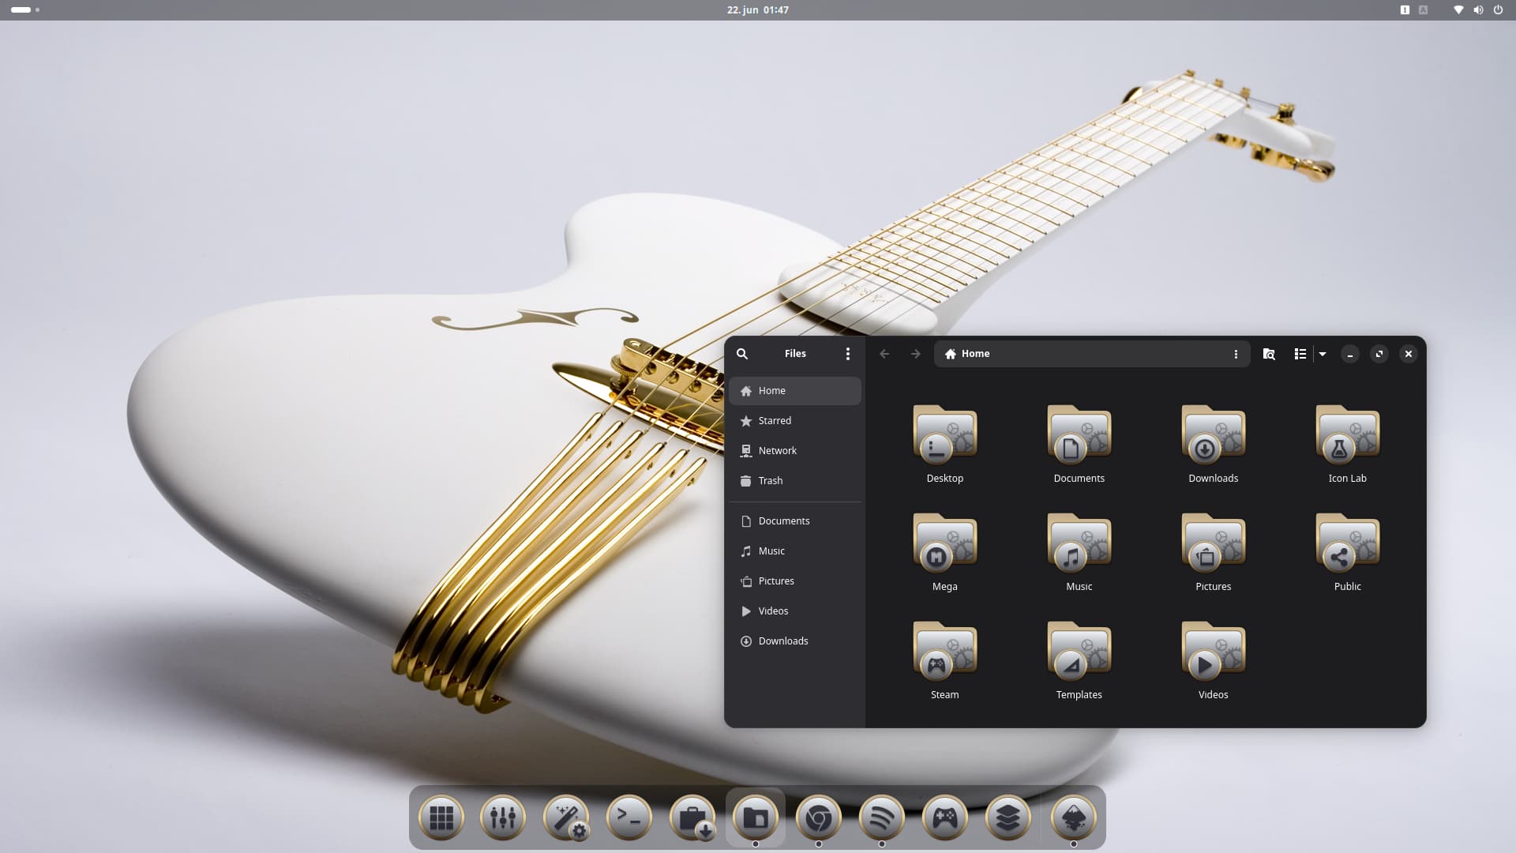Open Trash from the sidebar
1516x853 pixels.
(770, 481)
